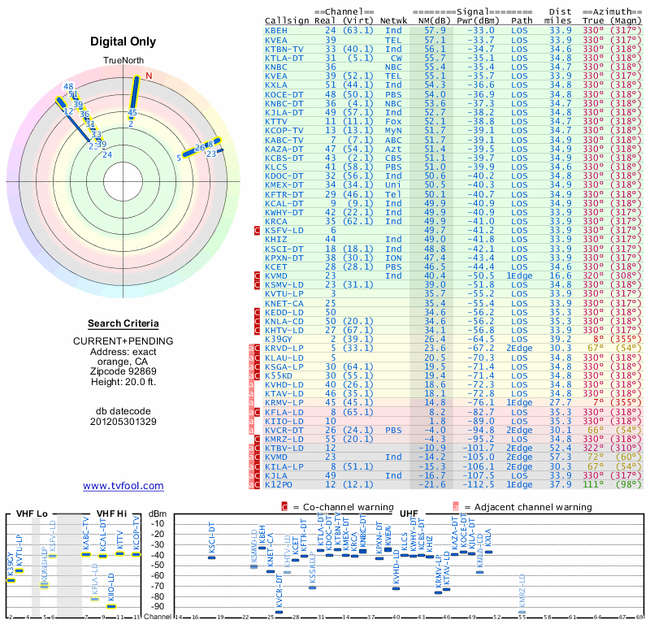The width and height of the screenshot is (650, 624).
Task: Select the KTLA-DT callsign in the table
Action: point(284,58)
